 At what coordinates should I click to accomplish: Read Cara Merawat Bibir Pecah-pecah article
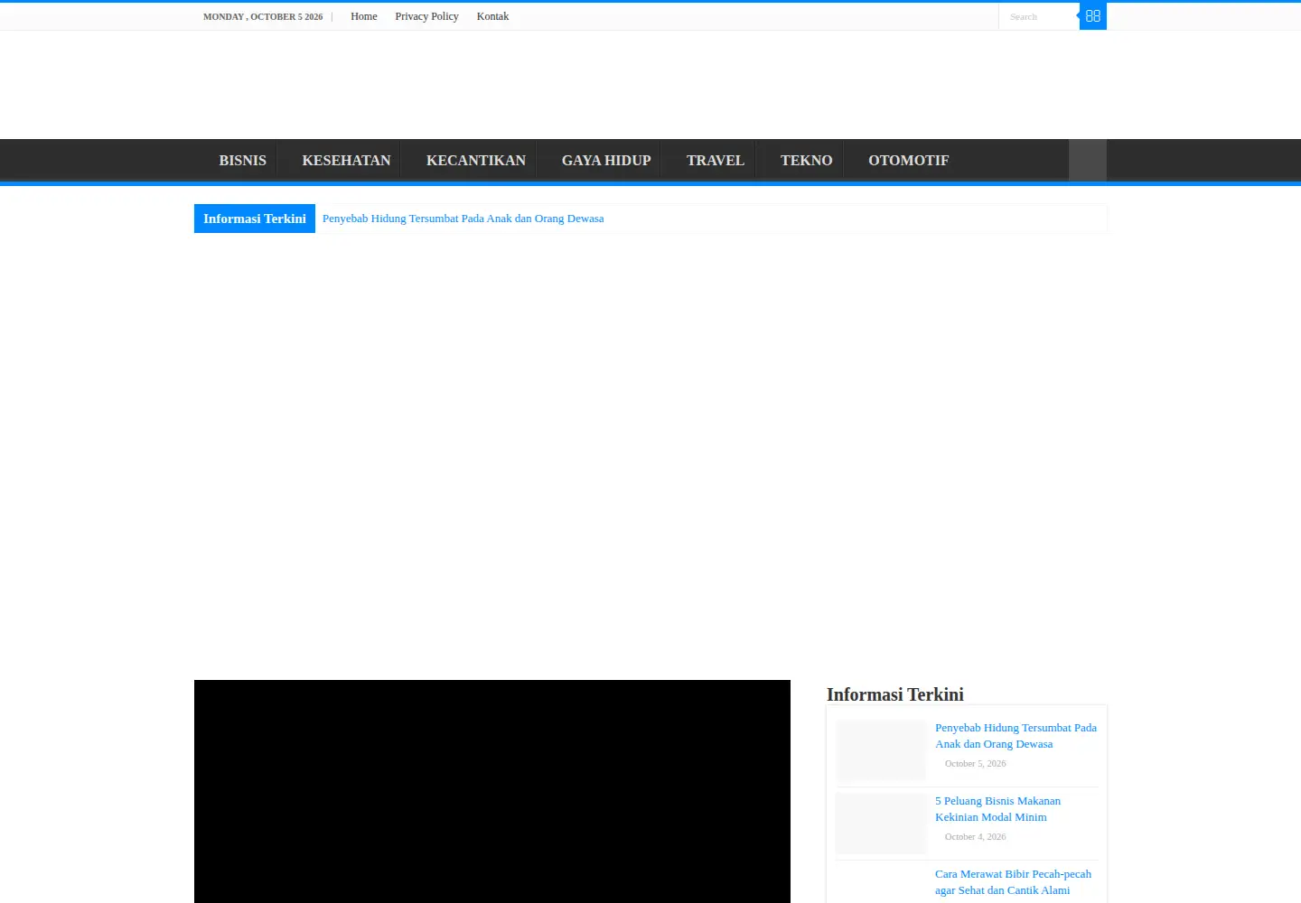coord(1014,882)
